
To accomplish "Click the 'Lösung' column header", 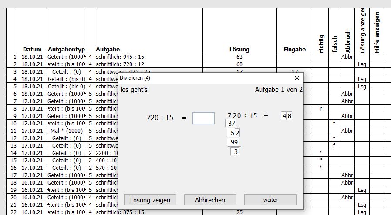I will [239, 49].
